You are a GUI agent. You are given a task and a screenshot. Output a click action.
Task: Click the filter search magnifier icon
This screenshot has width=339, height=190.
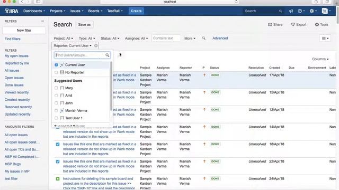(203, 38)
